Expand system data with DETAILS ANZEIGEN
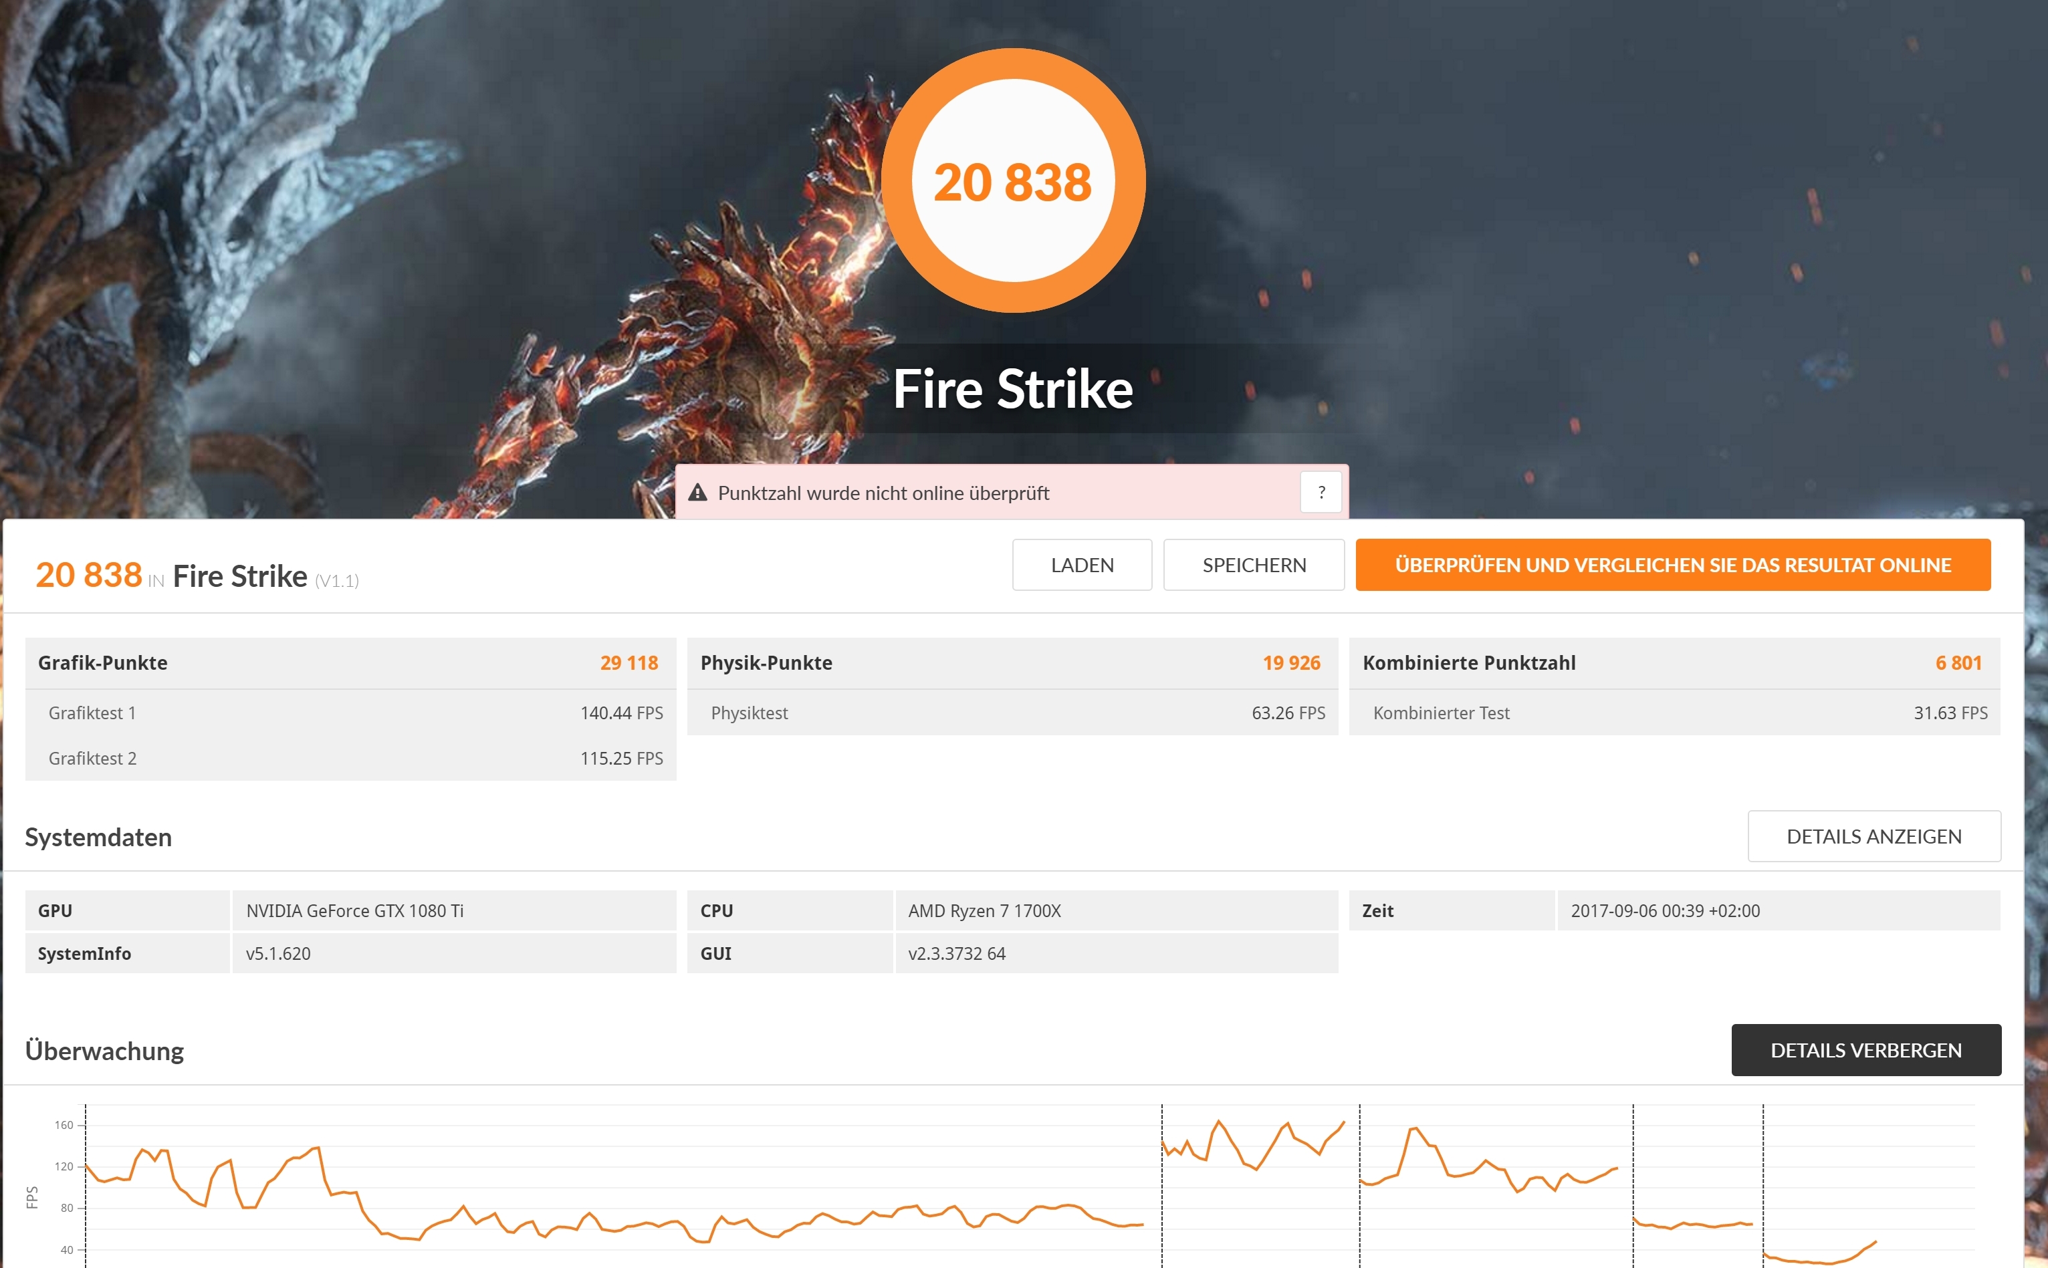The image size is (2048, 1268). pyautogui.click(x=1873, y=836)
